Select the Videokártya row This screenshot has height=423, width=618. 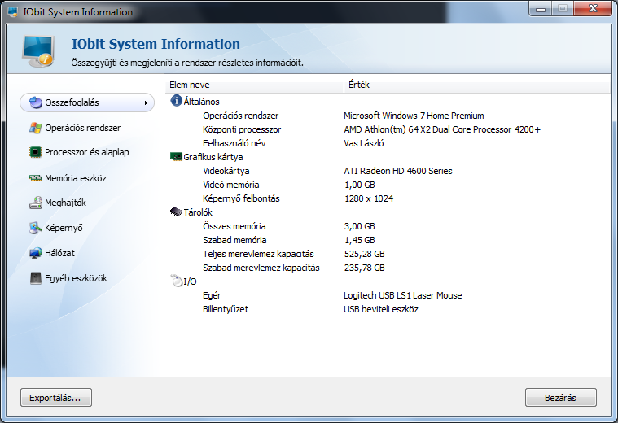pyautogui.click(x=388, y=171)
